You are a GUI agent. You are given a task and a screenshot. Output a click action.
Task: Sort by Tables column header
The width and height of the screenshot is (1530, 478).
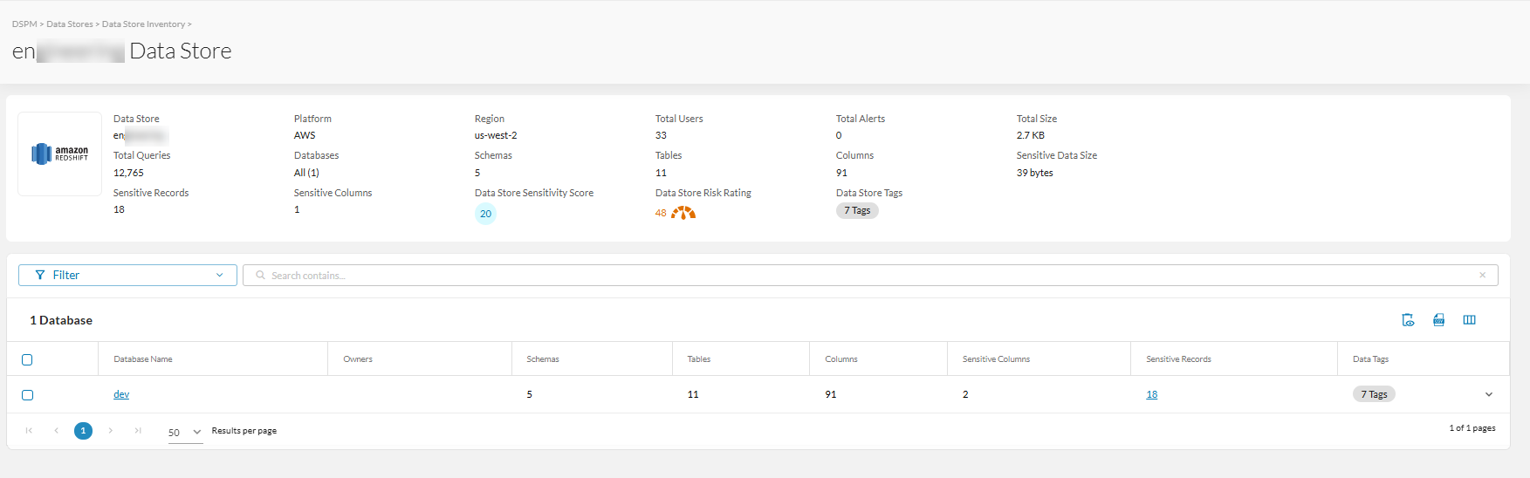pyautogui.click(x=699, y=359)
